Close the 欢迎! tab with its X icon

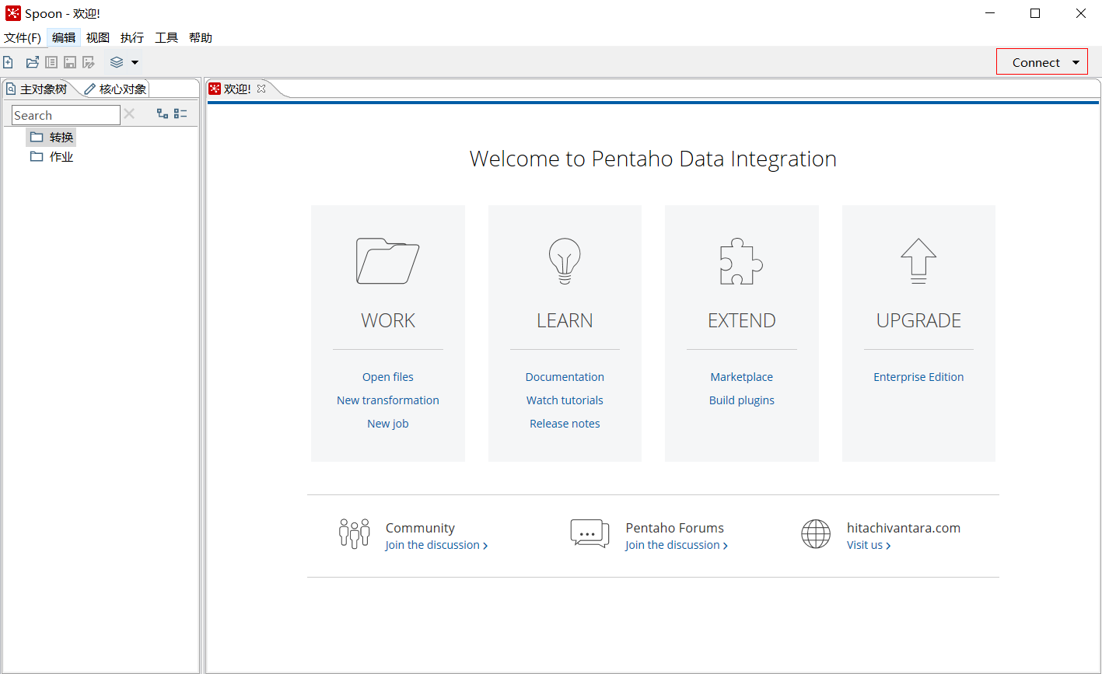[261, 89]
